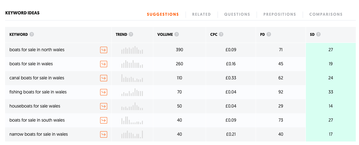Open arrow icon for houseboats for sale wales

[103, 106]
